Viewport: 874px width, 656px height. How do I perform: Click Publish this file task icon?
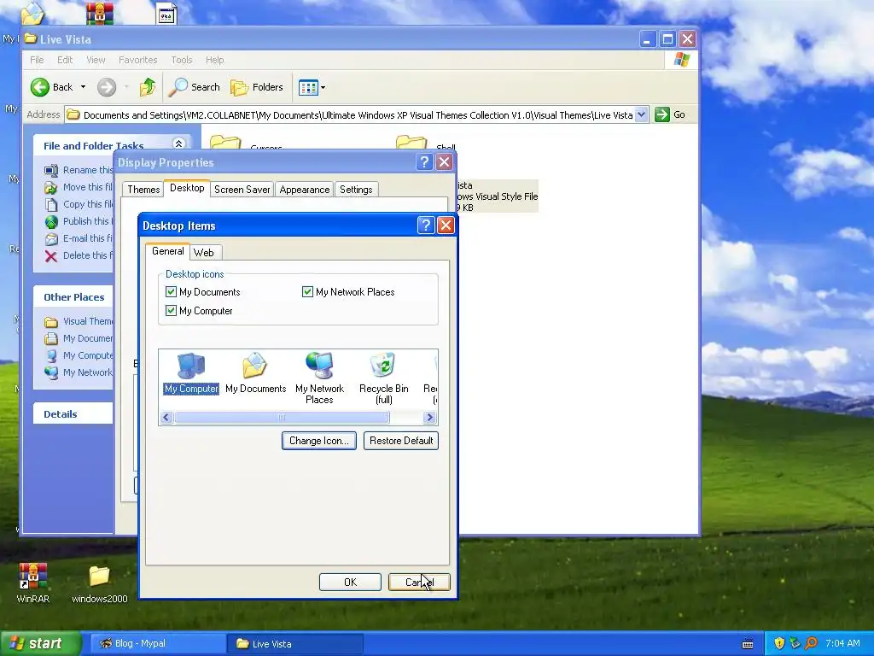[51, 221]
